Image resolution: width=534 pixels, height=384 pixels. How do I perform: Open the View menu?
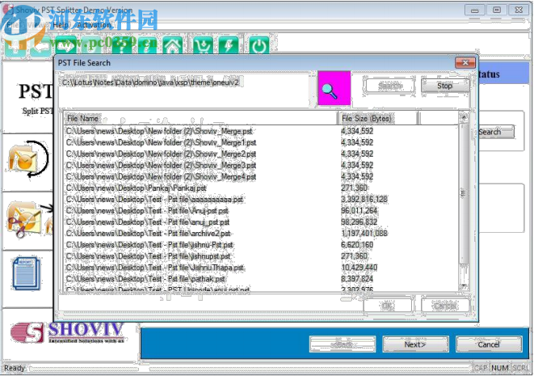point(34,25)
